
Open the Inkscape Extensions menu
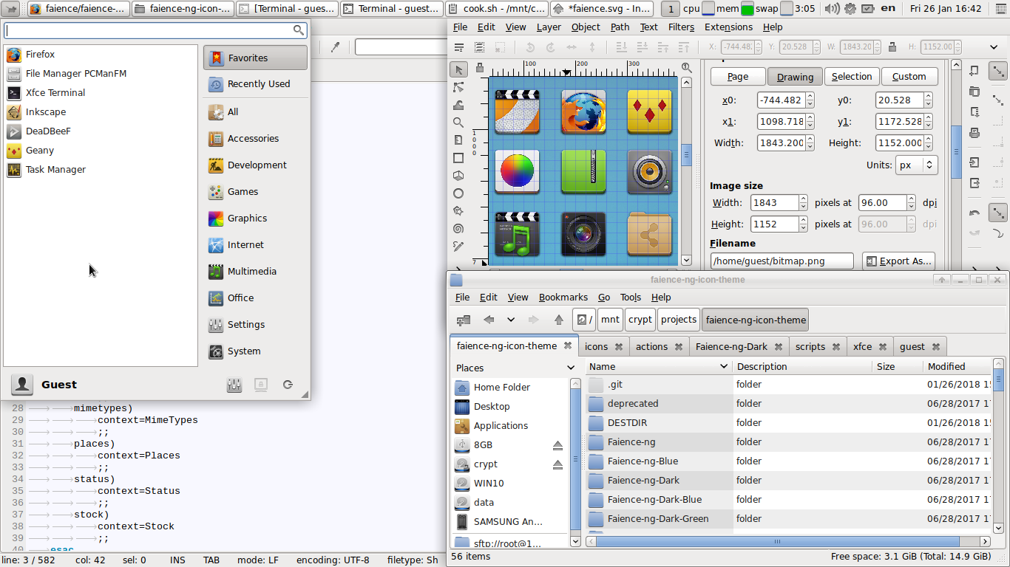click(728, 27)
